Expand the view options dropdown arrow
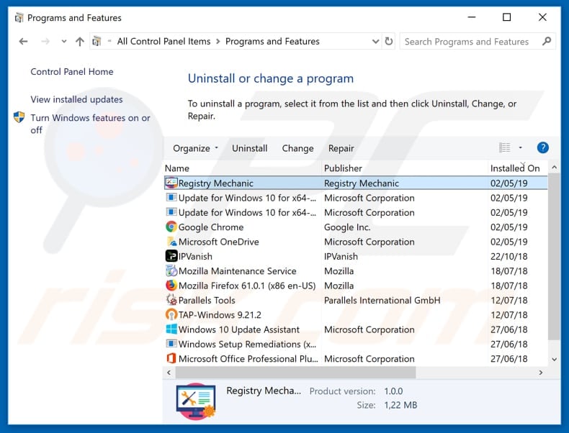569x433 pixels. tap(520, 148)
